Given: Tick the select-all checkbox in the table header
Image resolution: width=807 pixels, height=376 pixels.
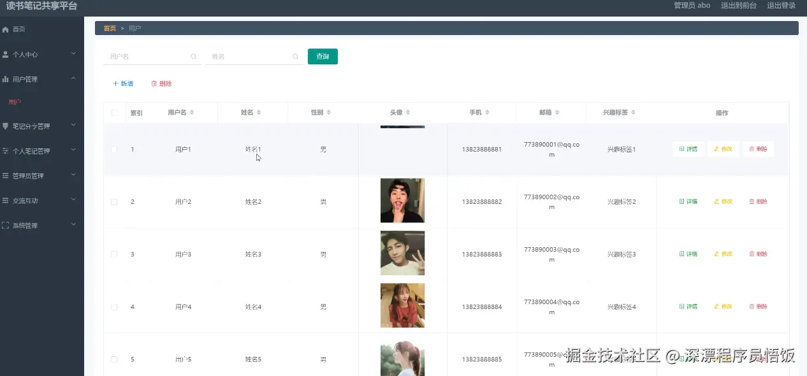Looking at the screenshot, I should pos(115,113).
